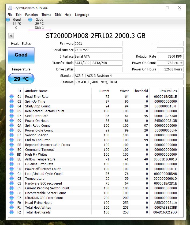Click the Threshold column header
Viewport: 190px width, 225px height.
click(140, 91)
